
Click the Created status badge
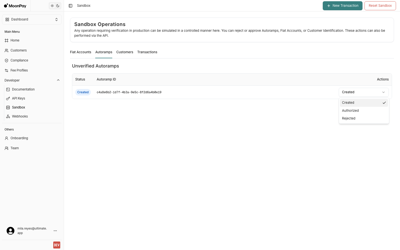[x=83, y=92]
